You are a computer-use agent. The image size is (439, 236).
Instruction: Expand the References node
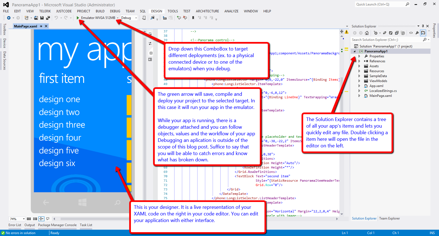tap(359, 61)
